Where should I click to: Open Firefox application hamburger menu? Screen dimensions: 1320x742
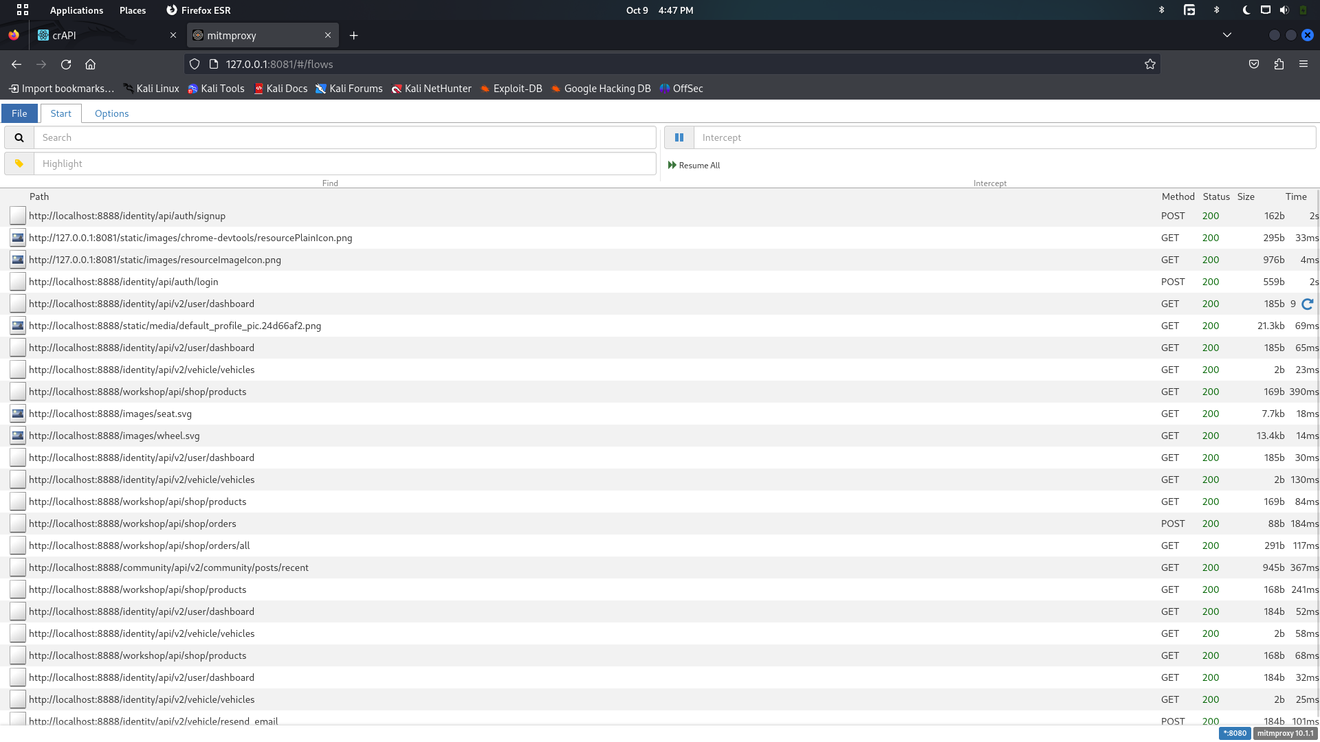1303,64
